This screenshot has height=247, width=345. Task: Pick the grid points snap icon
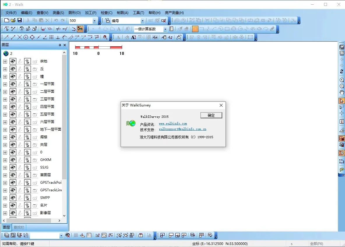(x=51, y=37)
